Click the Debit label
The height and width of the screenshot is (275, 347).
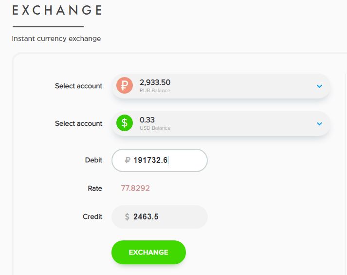[93, 160]
